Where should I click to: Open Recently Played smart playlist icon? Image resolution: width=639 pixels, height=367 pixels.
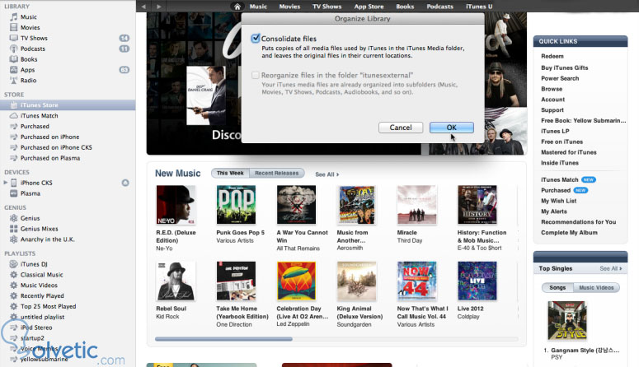(x=14, y=295)
